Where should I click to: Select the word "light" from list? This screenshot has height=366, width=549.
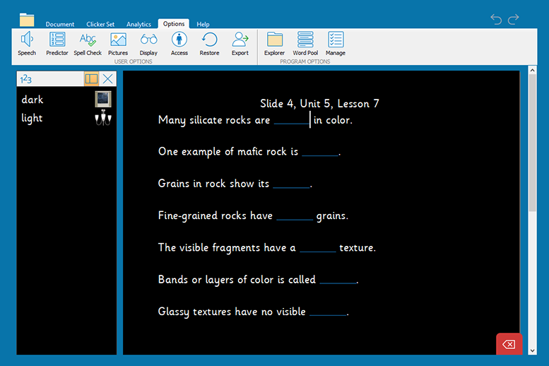tap(33, 119)
